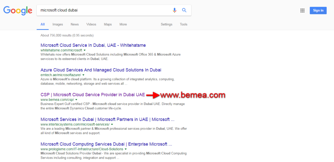Click the Sign in button
The height and width of the screenshot is (162, 334).
point(318,10)
